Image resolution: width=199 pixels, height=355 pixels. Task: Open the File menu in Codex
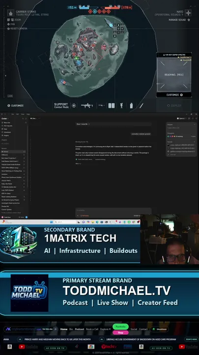click(x=13, y=114)
